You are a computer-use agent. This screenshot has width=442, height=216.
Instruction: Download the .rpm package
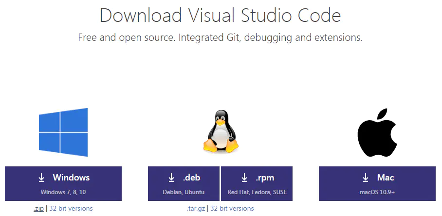pyautogui.click(x=257, y=183)
